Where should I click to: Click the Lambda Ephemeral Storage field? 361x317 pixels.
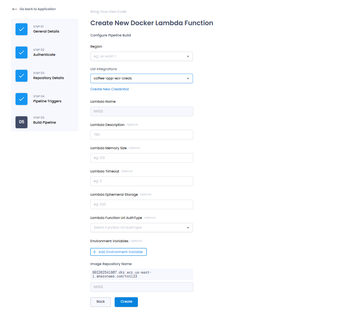click(142, 204)
